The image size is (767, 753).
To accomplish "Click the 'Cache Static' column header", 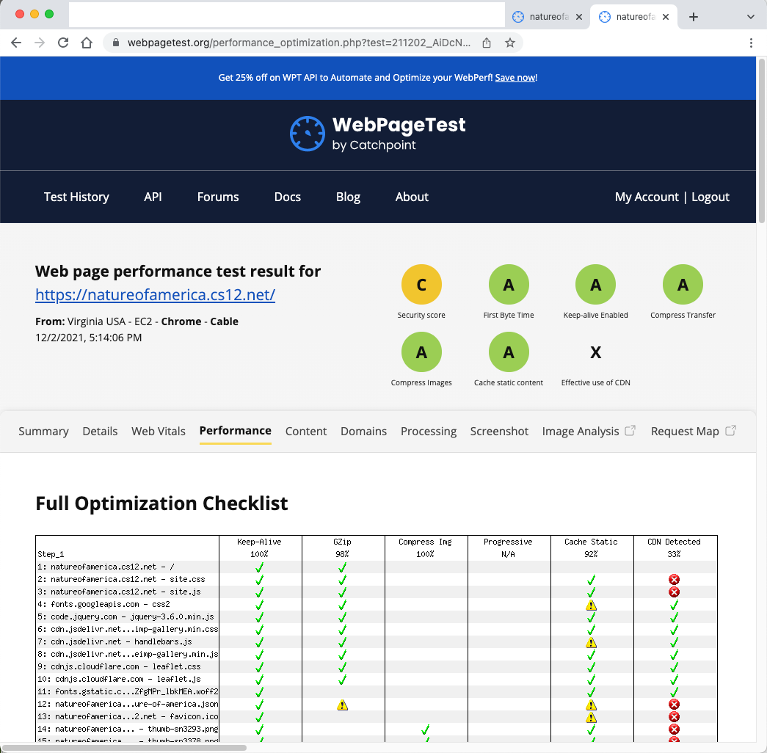I will coord(591,542).
